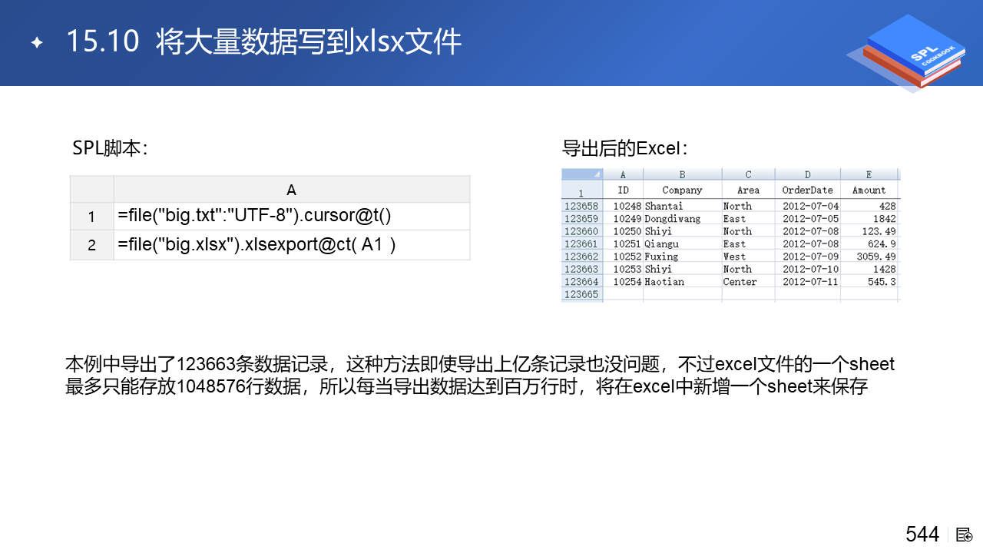Viewport: 983px width, 553px height.
Task: Click ID cell 10248
Action: click(623, 206)
